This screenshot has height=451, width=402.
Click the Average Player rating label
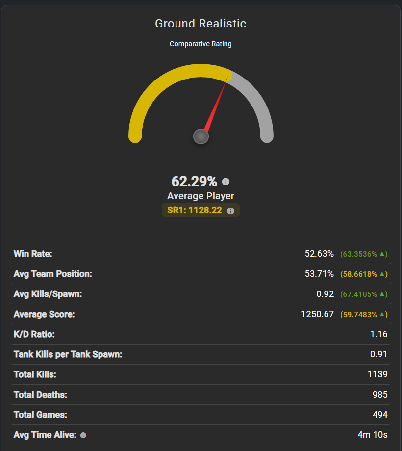tap(201, 196)
